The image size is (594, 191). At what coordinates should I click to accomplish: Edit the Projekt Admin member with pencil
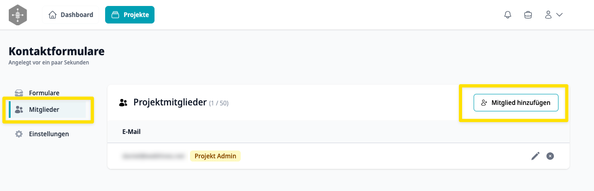pyautogui.click(x=535, y=156)
